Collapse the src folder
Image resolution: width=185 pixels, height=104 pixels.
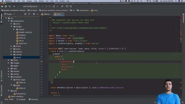(6, 18)
